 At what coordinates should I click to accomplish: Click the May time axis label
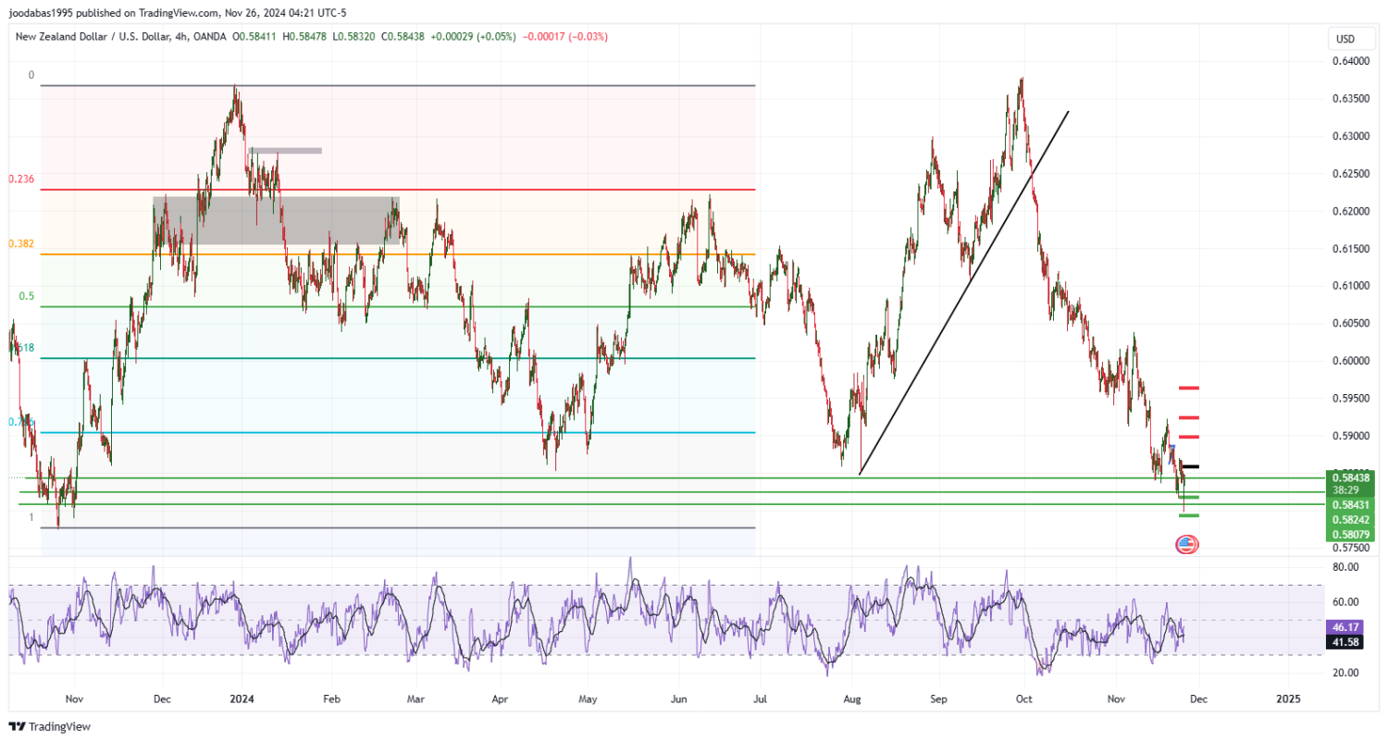click(588, 699)
